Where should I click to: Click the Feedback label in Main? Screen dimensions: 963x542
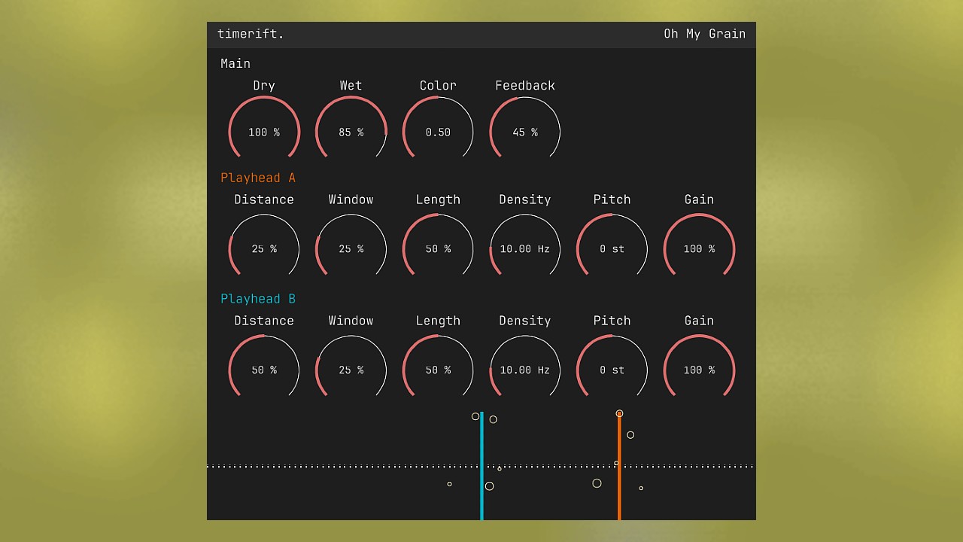click(x=525, y=86)
